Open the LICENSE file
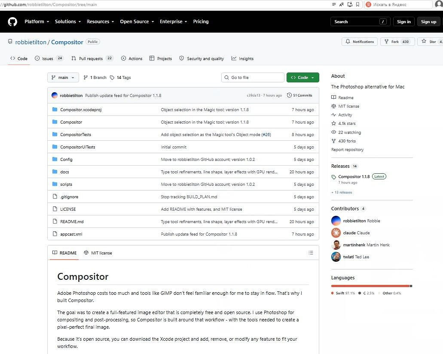Viewport: 443px width, 354px height. pos(68,209)
